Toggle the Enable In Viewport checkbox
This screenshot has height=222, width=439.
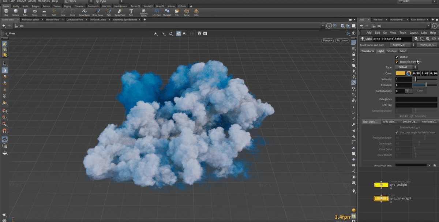pyautogui.click(x=397, y=62)
